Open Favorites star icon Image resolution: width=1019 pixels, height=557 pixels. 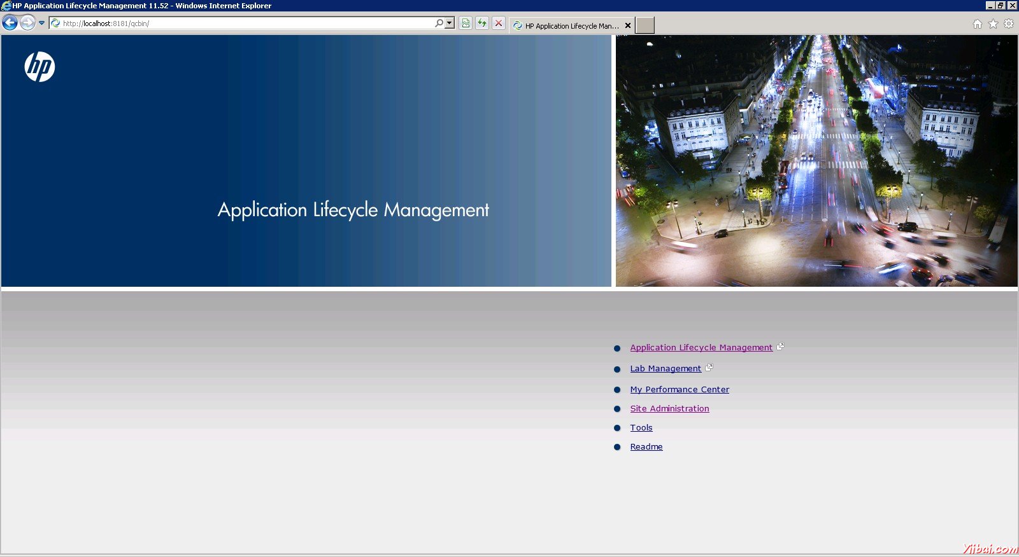pyautogui.click(x=993, y=24)
